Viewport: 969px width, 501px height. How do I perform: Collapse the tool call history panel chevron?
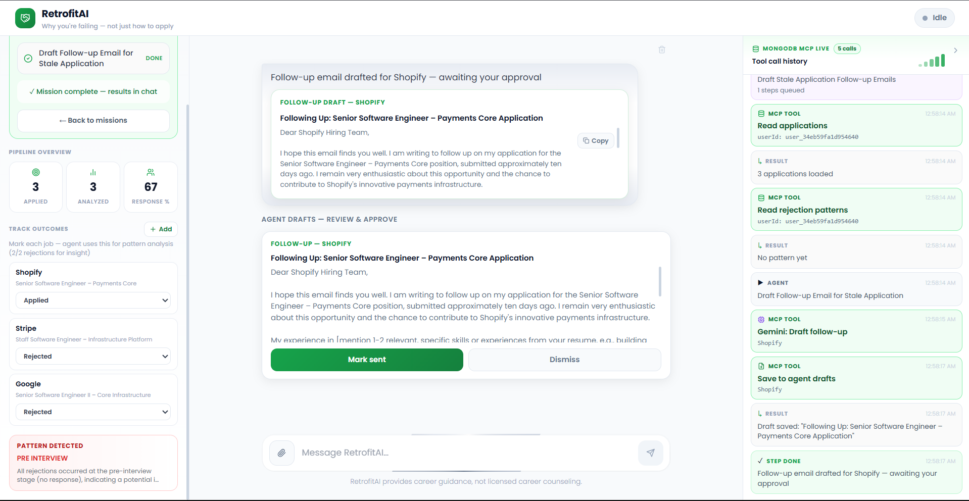pos(955,51)
